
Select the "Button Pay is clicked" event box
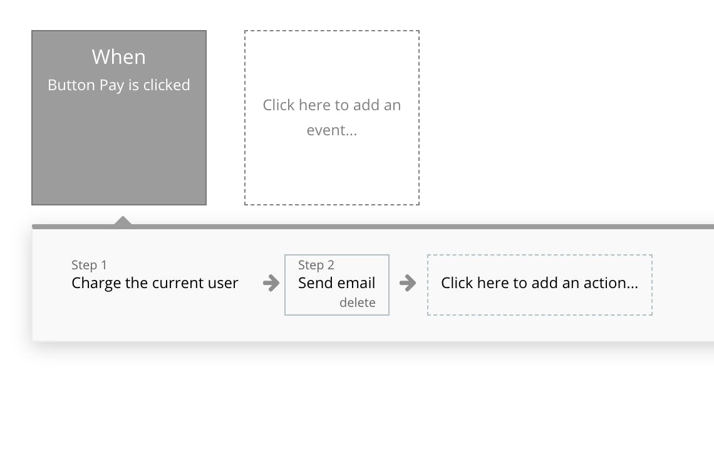[119, 118]
